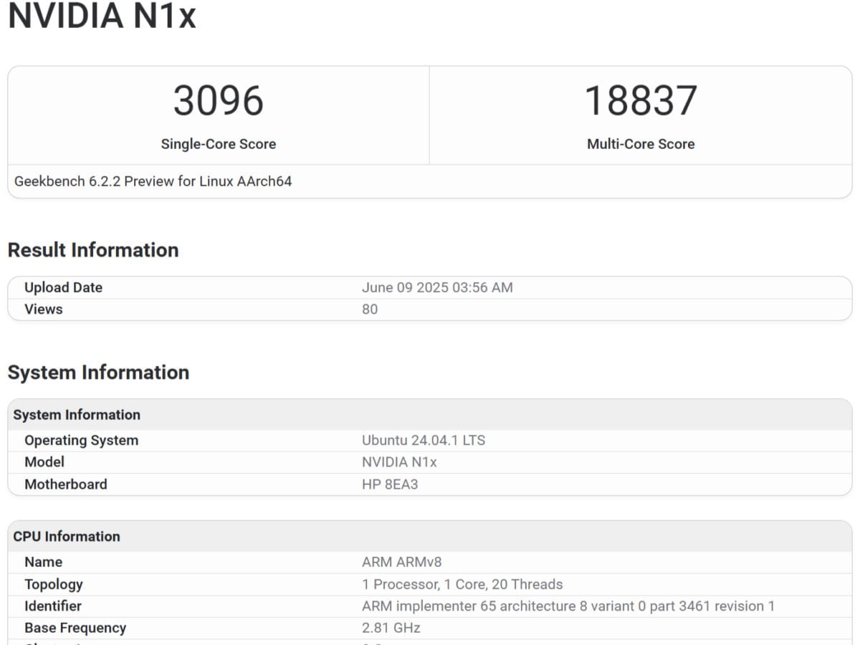Click the System Information table header
This screenshot has width=860, height=645.
click(77, 415)
